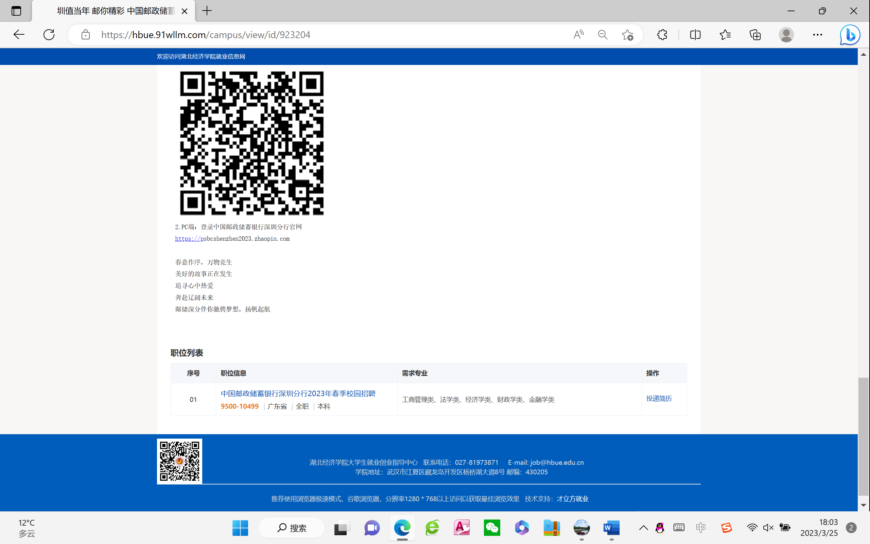Open Bing Copilot sidebar button

(x=850, y=35)
